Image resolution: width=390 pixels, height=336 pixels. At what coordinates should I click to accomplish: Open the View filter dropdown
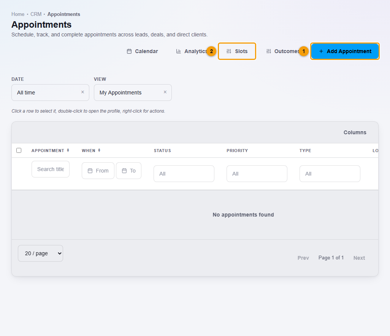pos(133,93)
